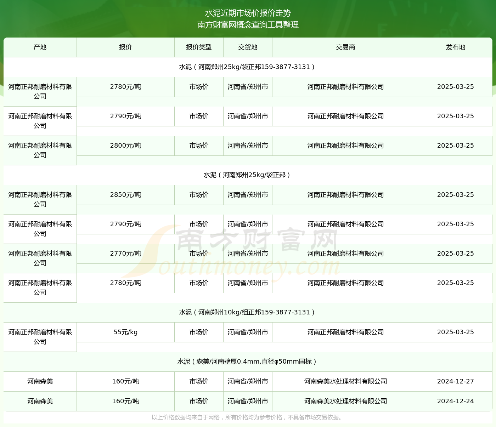Click 市场价 in the 2850元/吨 row
This screenshot has height=427, width=496.
199,195
